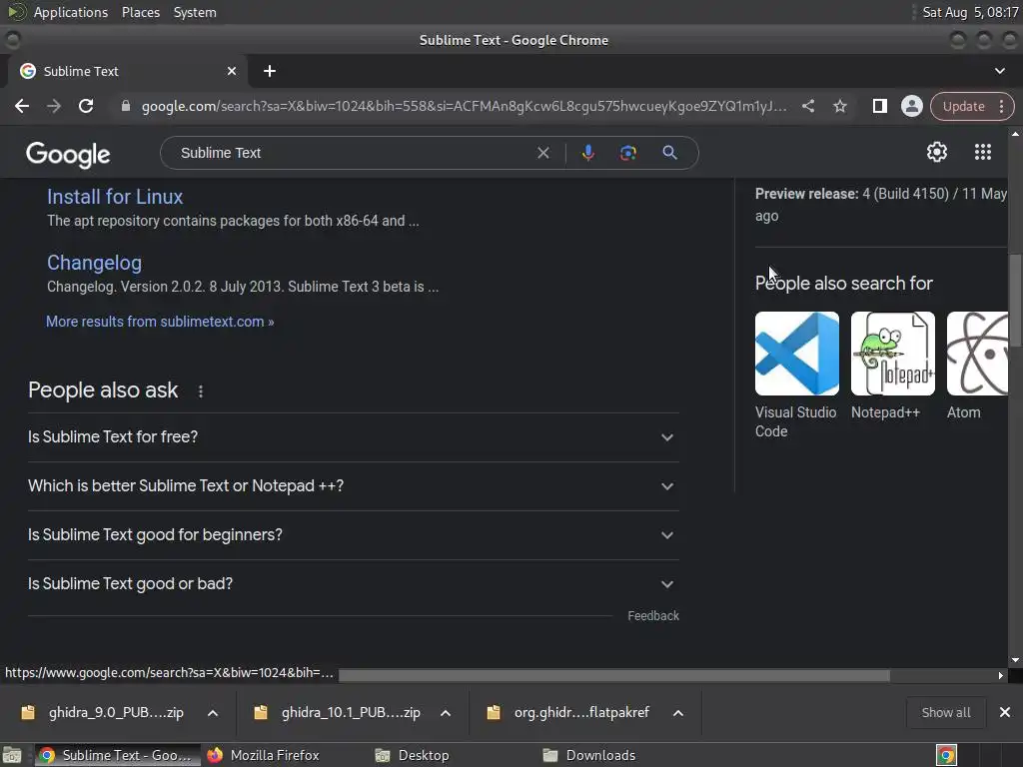Image resolution: width=1023 pixels, height=767 pixels.
Task: Click Show all downloads
Action: pyautogui.click(x=946, y=713)
